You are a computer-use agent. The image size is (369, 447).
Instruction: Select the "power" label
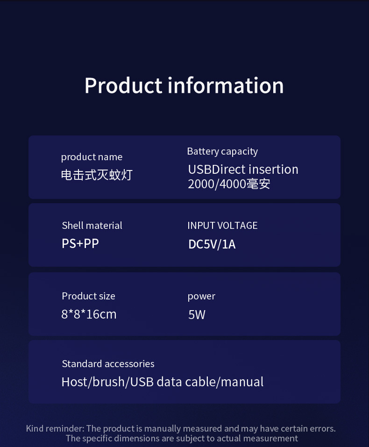point(201,296)
